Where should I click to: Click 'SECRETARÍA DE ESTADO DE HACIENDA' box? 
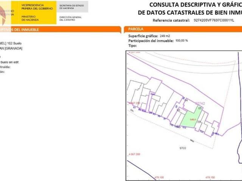click(72, 7)
